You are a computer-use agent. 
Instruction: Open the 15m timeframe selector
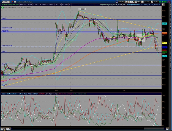tap(132, 2)
